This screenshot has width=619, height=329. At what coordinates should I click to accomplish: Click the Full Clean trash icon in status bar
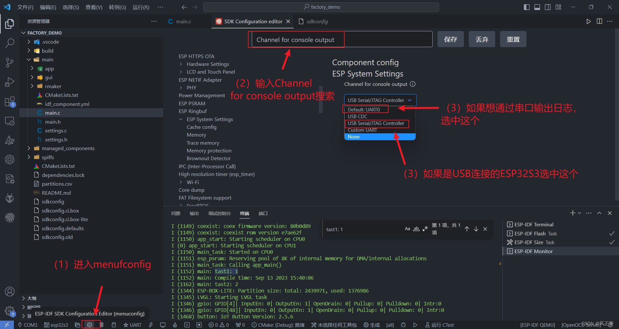click(x=102, y=325)
